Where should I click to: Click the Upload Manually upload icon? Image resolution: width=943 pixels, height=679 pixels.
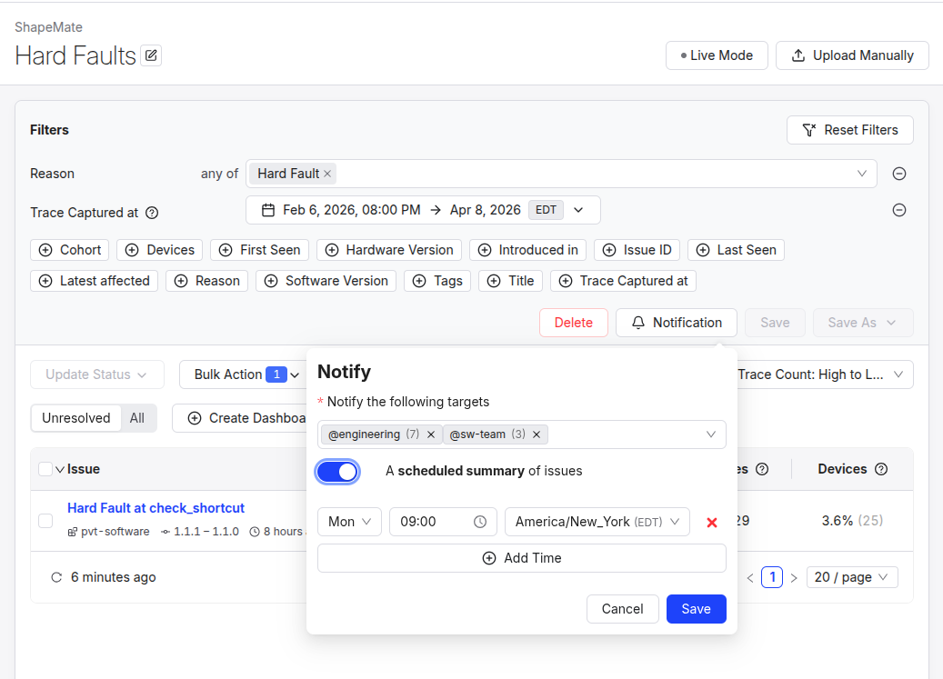coord(798,55)
